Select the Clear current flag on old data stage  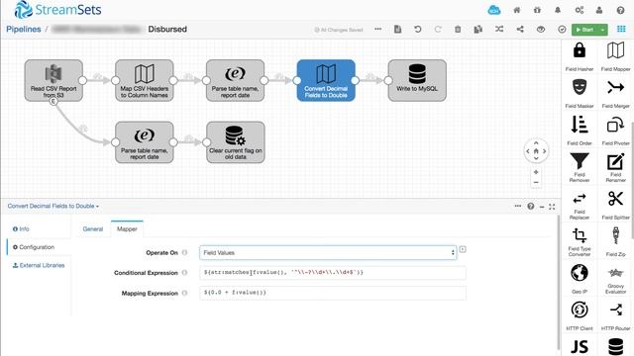coord(236,142)
